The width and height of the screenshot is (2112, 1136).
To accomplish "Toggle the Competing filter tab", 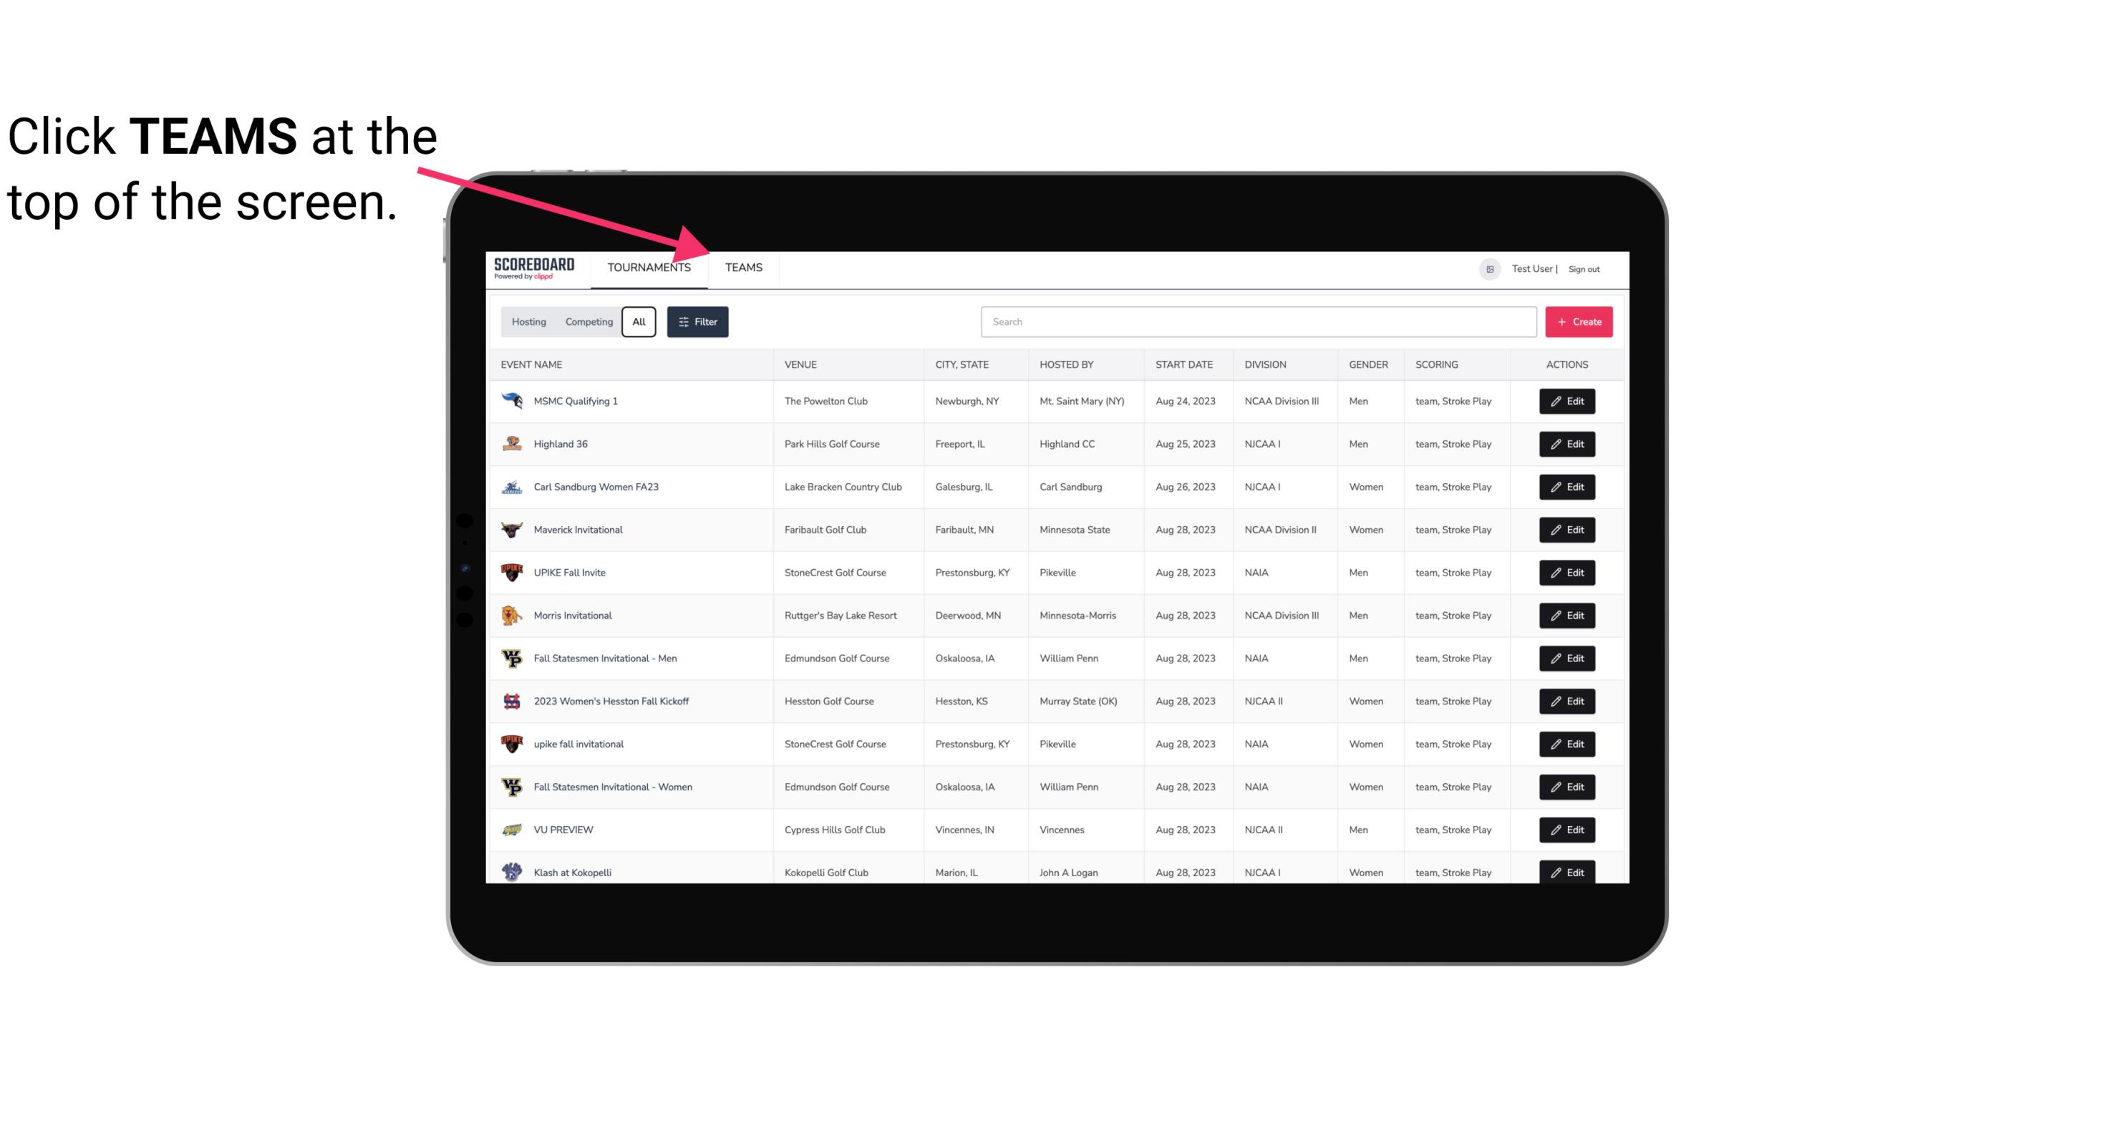I will (586, 322).
